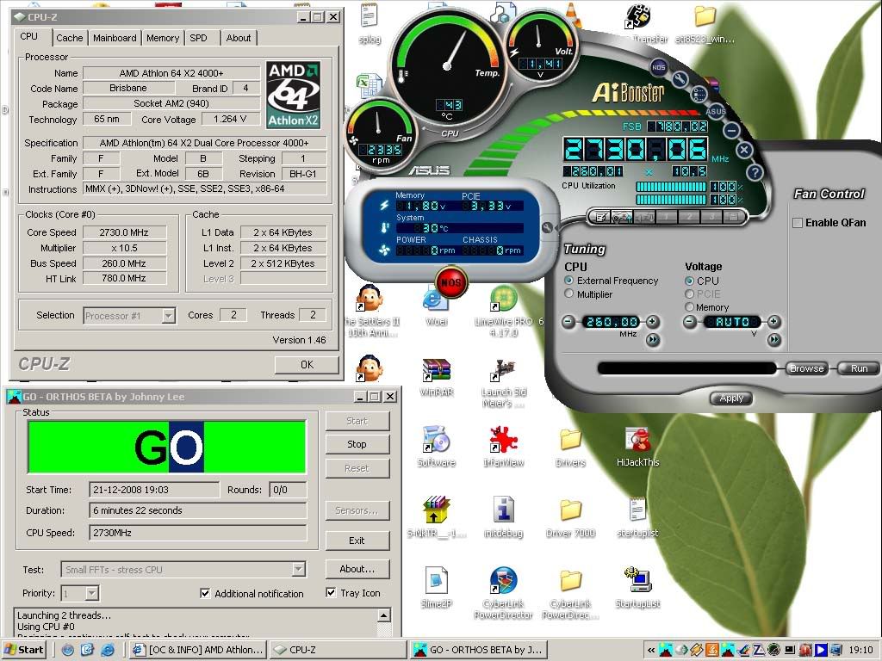Click OK button in CPU-Z
Image resolution: width=882 pixels, height=661 pixels.
tap(307, 365)
